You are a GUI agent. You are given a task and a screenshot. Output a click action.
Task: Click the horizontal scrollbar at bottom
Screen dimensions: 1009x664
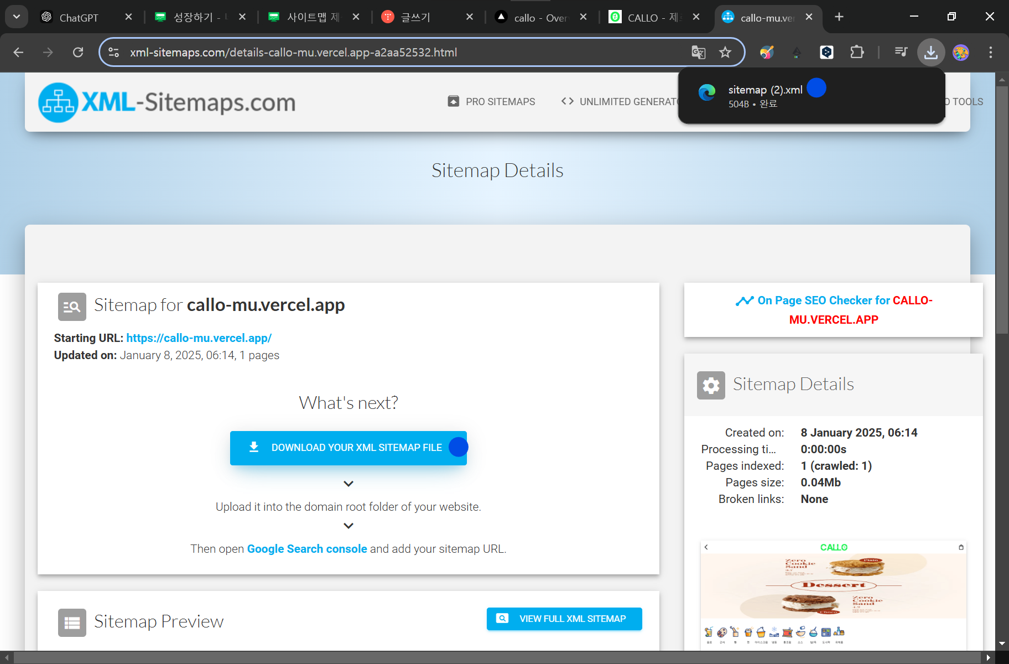[496, 657]
